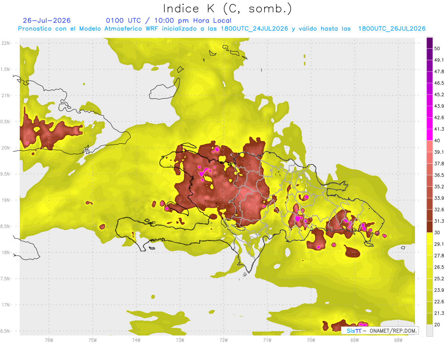This screenshot has height=345, width=447.
Task: Click the legend value "31.3"
Action: tap(439, 221)
